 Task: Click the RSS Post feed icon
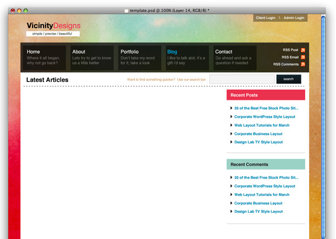(x=303, y=50)
